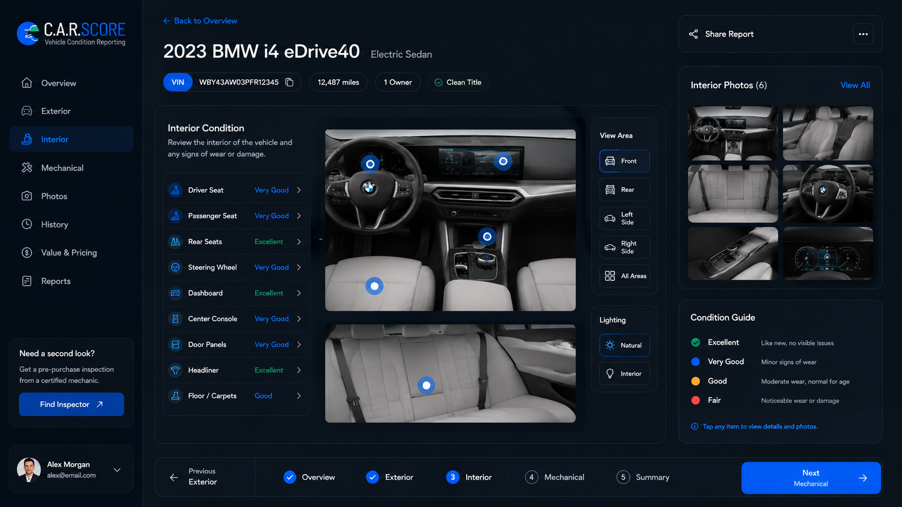
Task: Click the Floor / Carpets row icon
Action: tap(175, 396)
